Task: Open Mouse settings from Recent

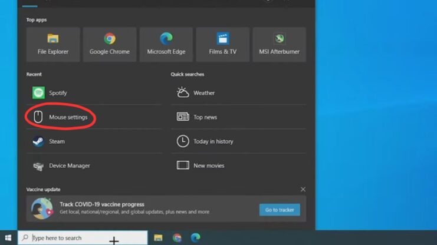Action: click(x=94, y=117)
